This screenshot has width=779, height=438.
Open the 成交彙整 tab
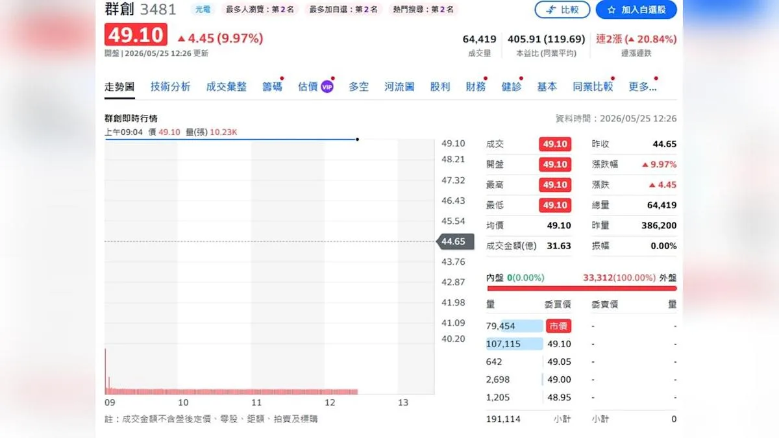point(227,86)
